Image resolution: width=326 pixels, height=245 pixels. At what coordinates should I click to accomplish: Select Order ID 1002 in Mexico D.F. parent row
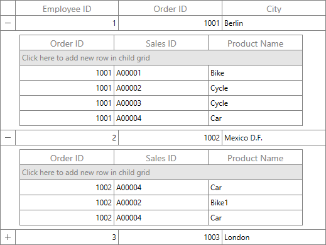170,137
